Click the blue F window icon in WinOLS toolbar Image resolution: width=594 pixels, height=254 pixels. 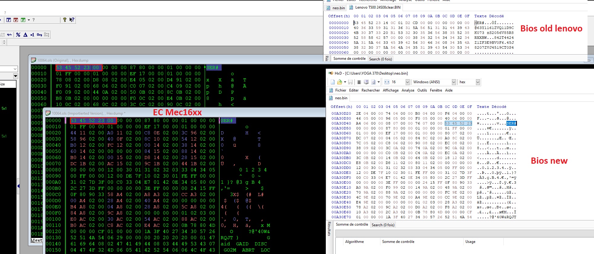tap(9, 20)
